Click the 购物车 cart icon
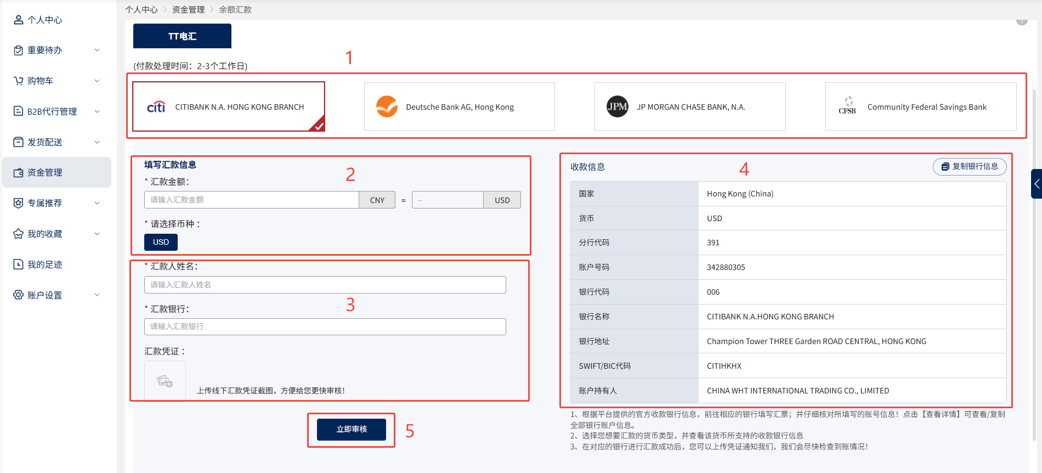Screen dimensions: 1042x473 click(x=19, y=81)
